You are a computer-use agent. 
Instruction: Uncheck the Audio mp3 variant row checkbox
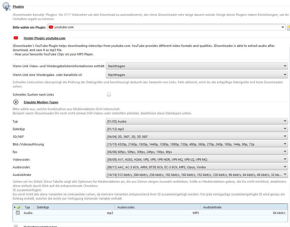[x=18, y=213]
